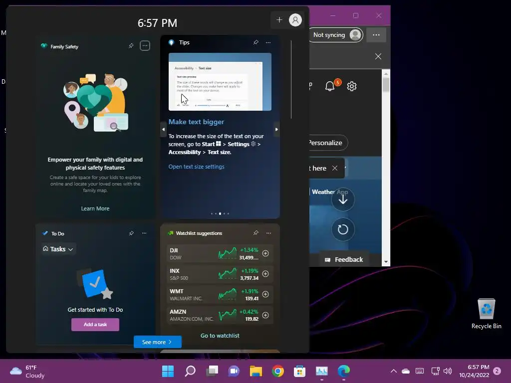Image resolution: width=511 pixels, height=383 pixels.
Task: Open the Windows Start menu
Action: click(168, 371)
